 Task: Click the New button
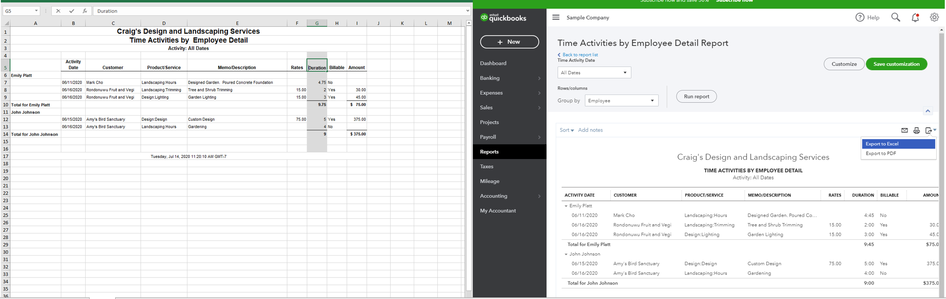510,42
